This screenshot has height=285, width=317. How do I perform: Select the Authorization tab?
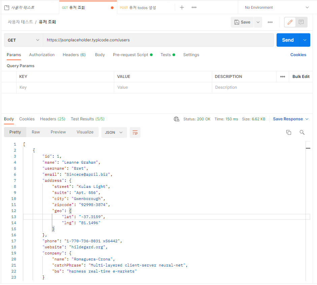[x=42, y=55]
